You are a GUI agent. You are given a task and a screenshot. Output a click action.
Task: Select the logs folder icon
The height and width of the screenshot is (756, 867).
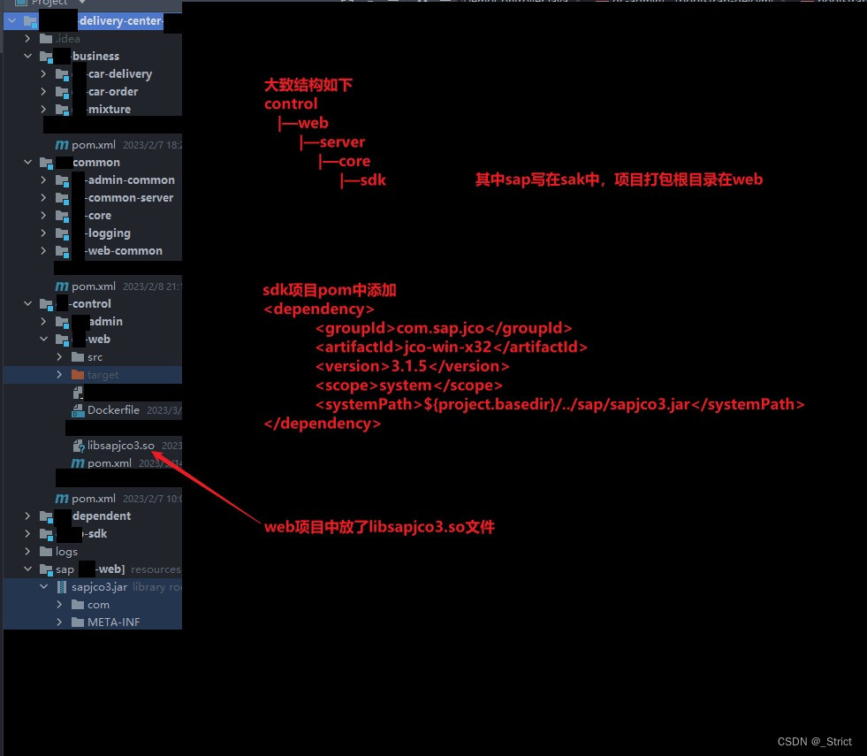coord(47,551)
